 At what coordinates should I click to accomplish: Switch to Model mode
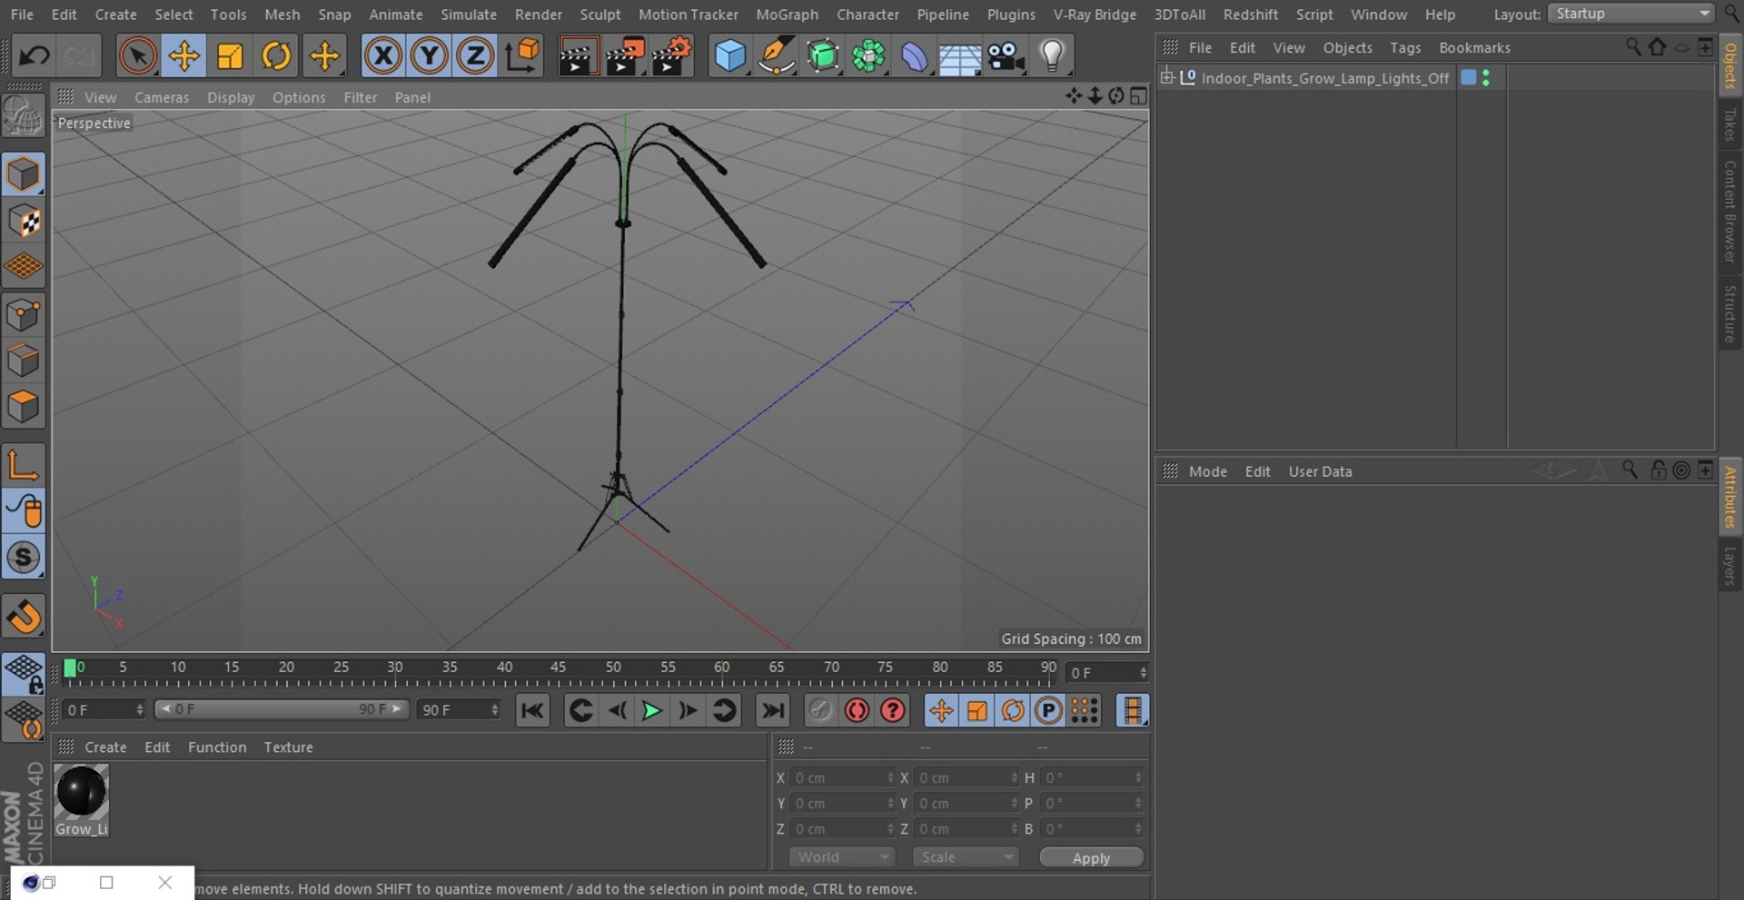tap(24, 174)
